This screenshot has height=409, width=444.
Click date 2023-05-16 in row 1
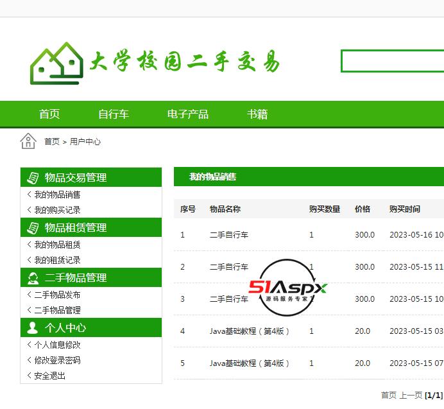(x=411, y=235)
